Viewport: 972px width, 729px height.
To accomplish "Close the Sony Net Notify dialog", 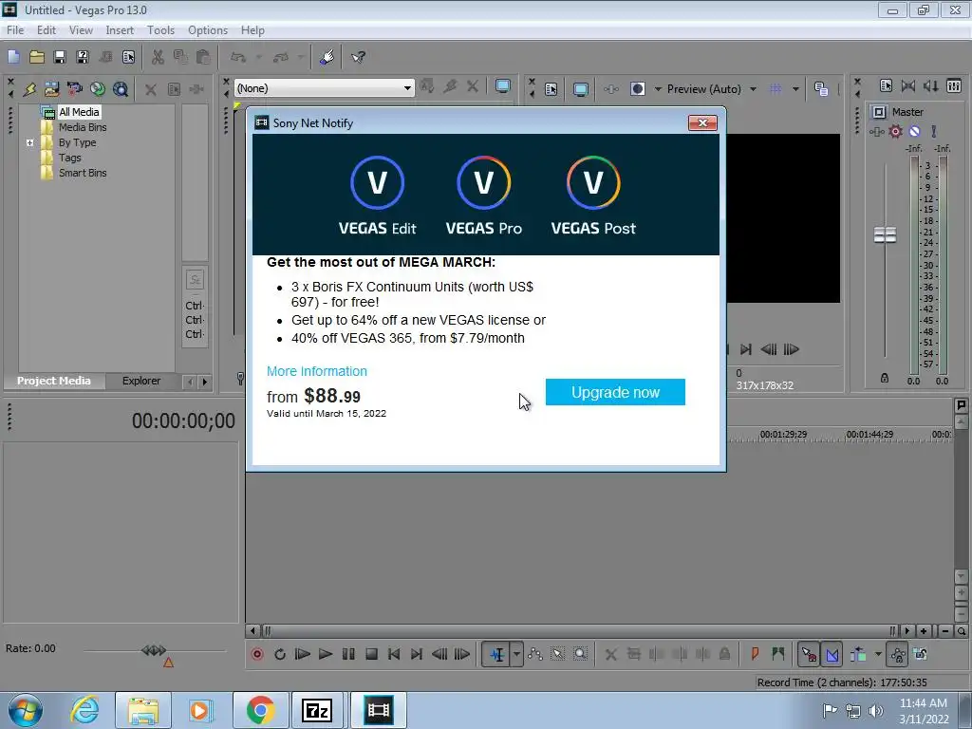I will point(702,122).
